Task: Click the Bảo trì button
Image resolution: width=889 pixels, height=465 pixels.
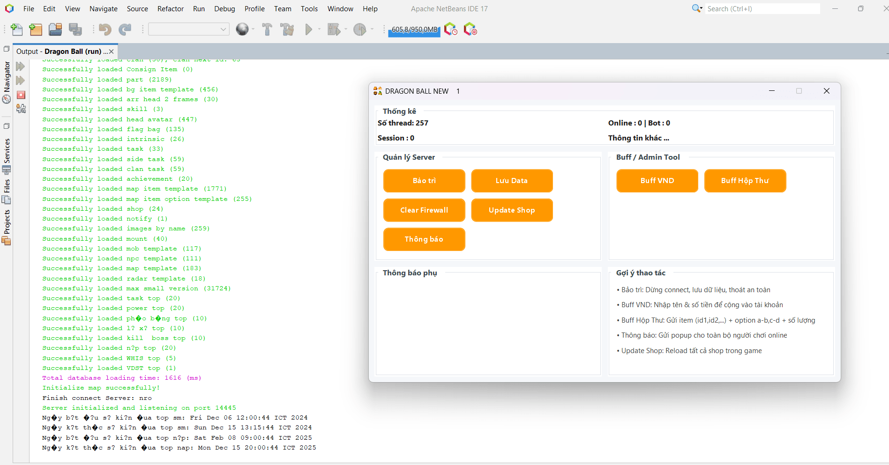Action: pyautogui.click(x=424, y=181)
